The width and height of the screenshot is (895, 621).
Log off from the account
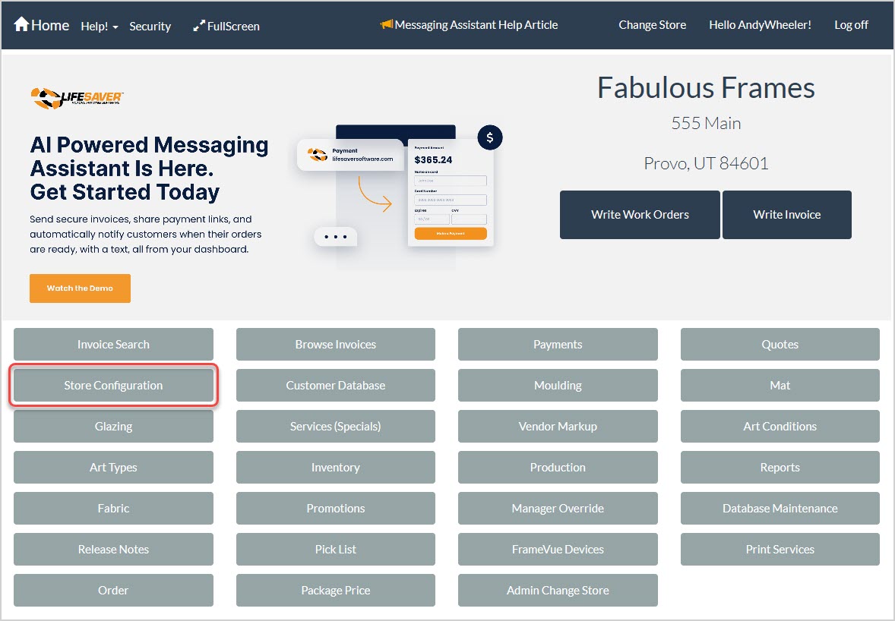(851, 25)
